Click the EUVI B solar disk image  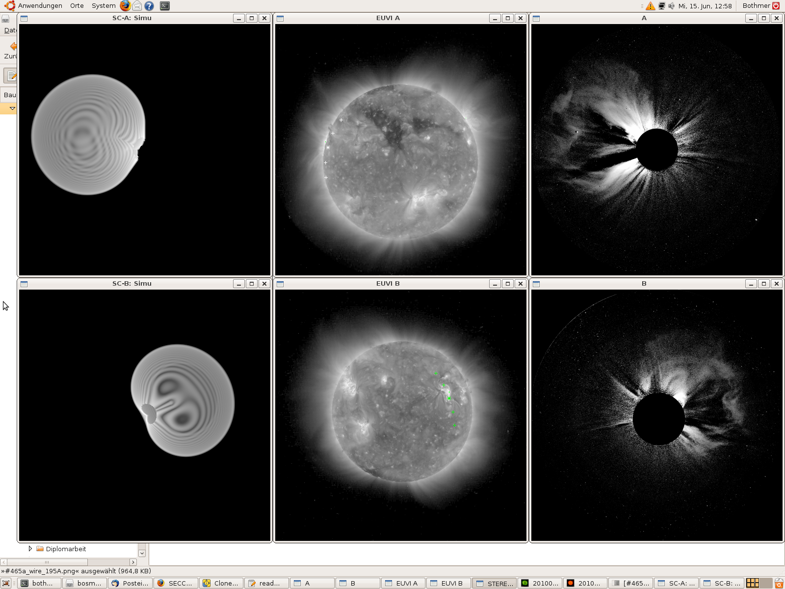point(401,411)
